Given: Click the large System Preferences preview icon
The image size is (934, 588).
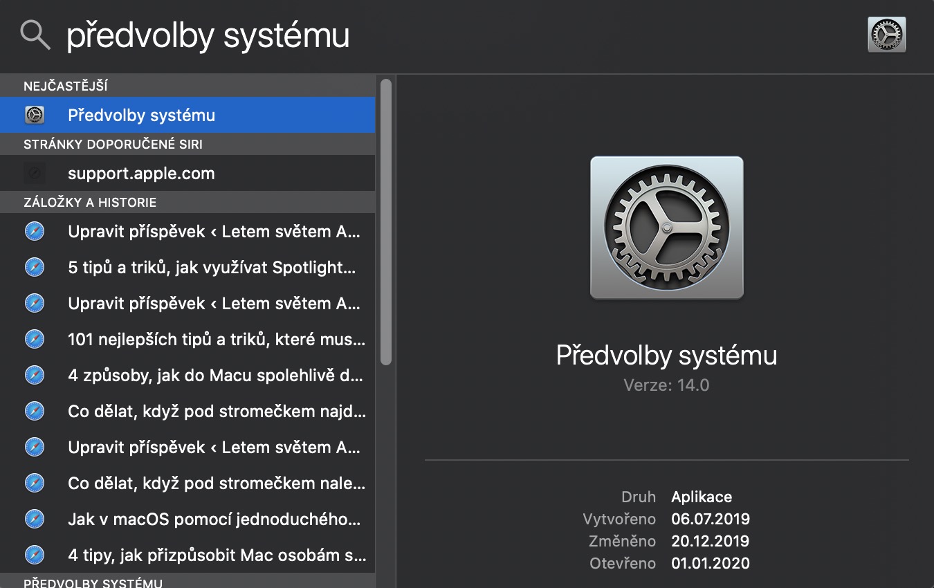Looking at the screenshot, I should (666, 228).
